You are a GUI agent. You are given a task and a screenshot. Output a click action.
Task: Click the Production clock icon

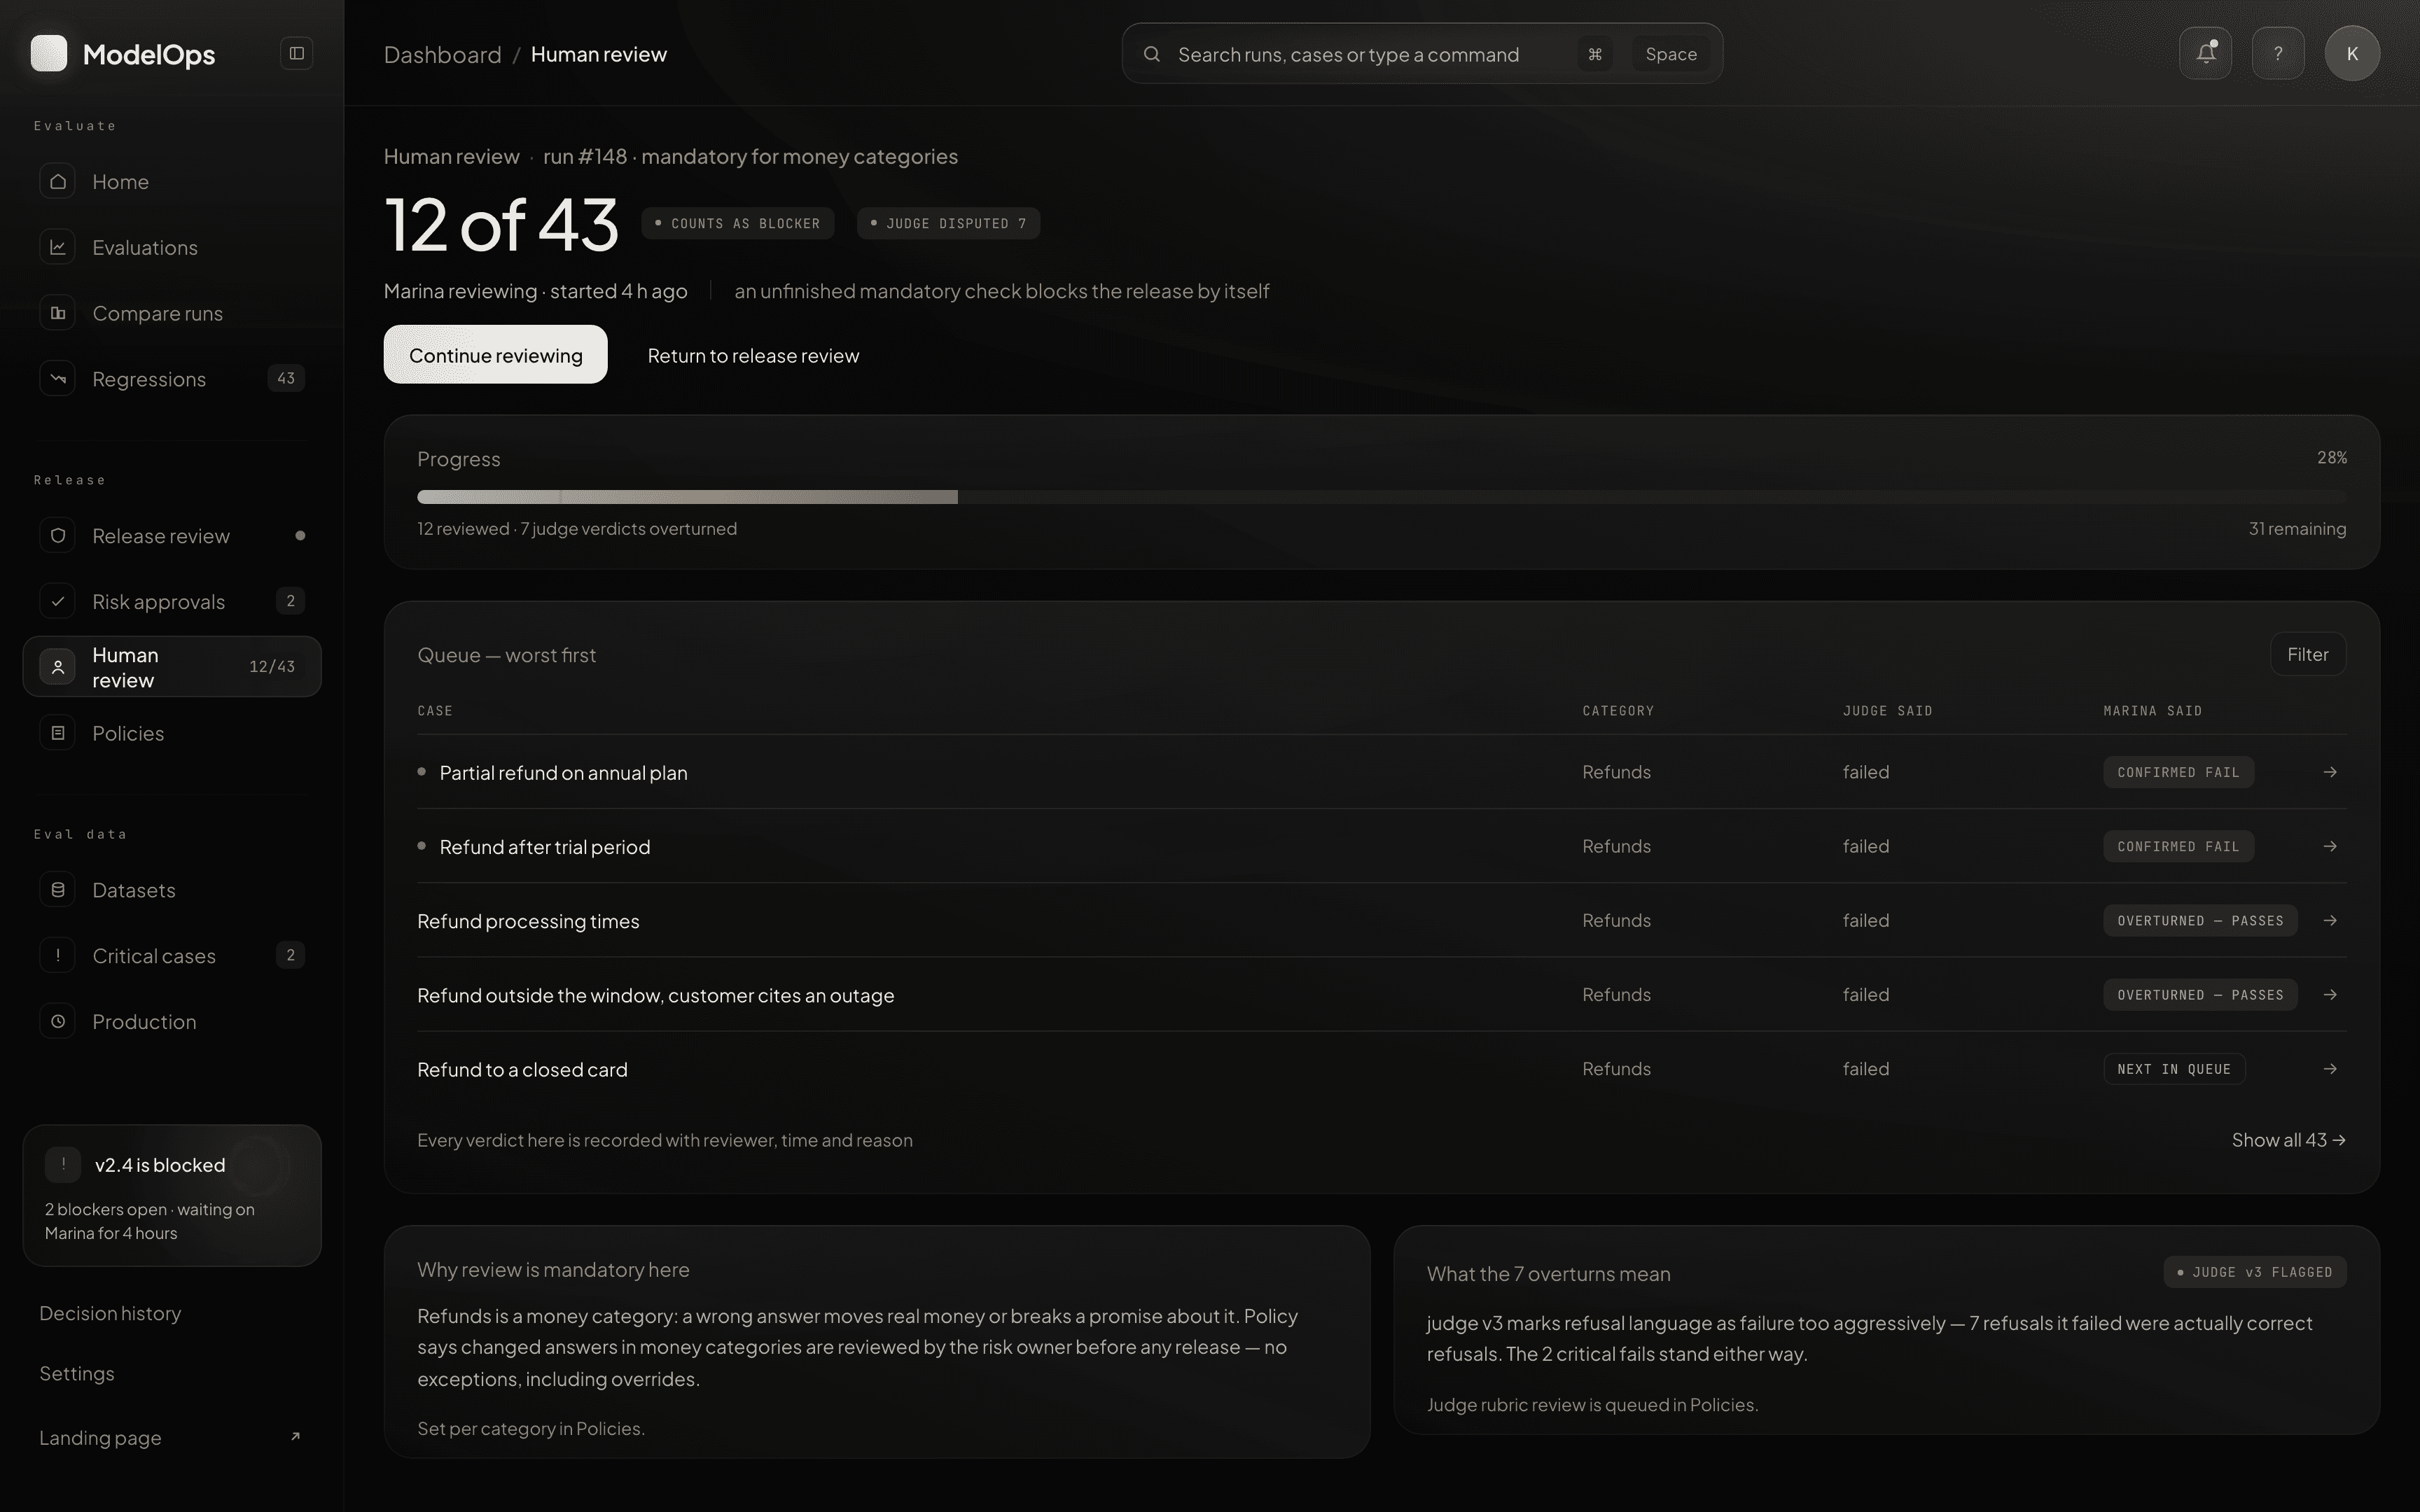(x=58, y=1021)
